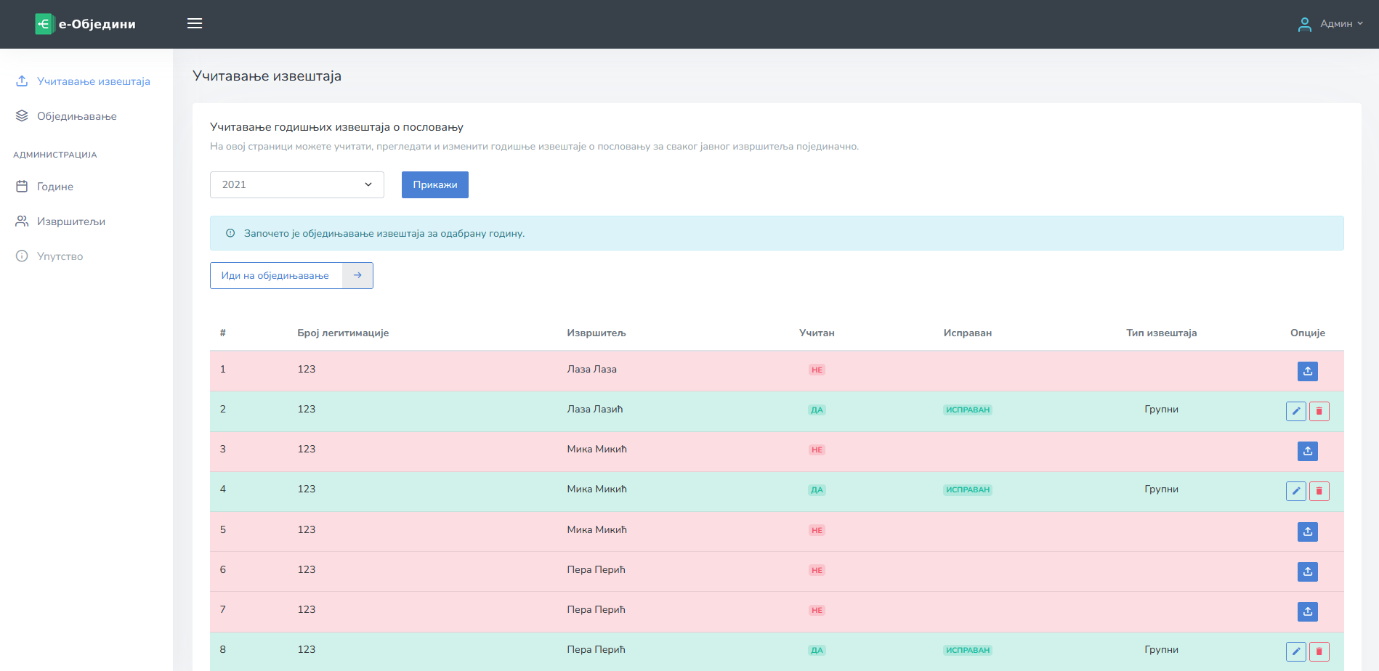Expand the Админ user menu
The height and width of the screenshot is (671, 1379).
coord(1330,24)
